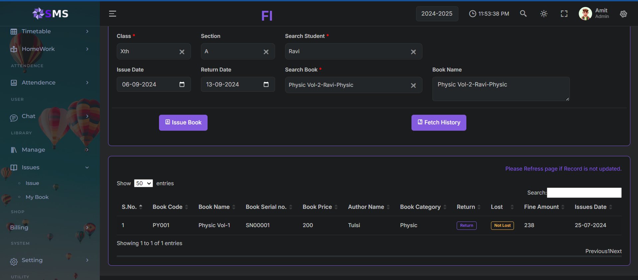Open the Show entries dropdown

[x=143, y=183]
